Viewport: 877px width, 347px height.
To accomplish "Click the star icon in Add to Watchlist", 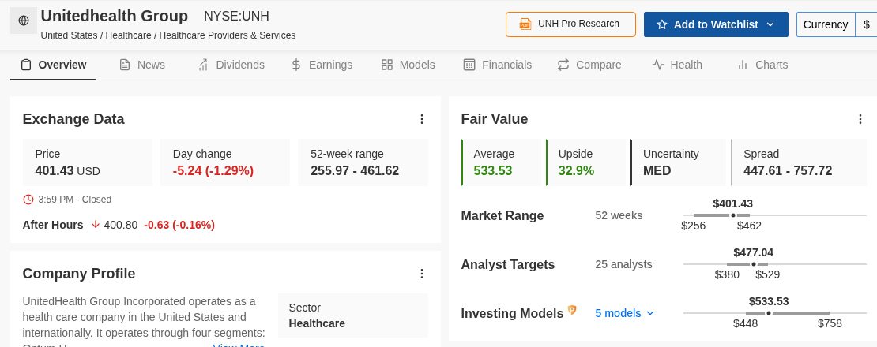I will 662,24.
